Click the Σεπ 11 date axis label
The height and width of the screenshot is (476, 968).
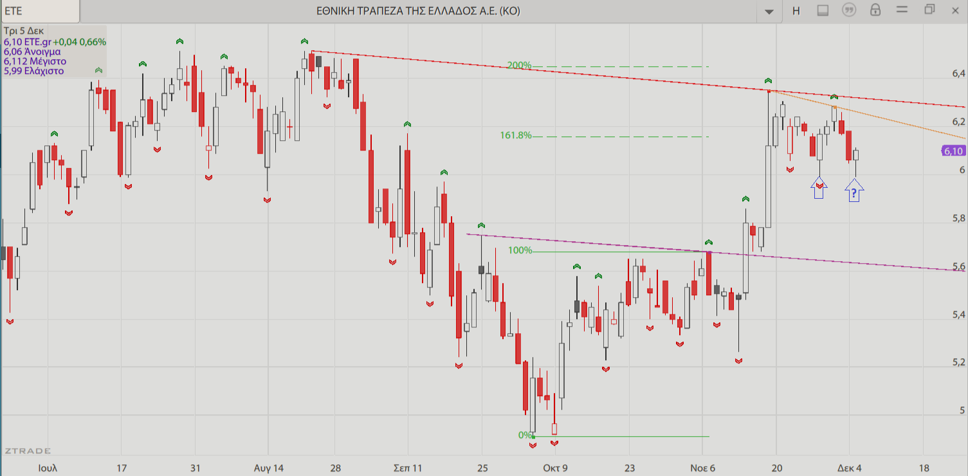click(408, 468)
